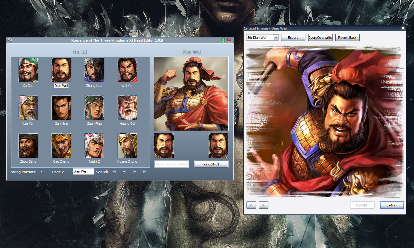Select the Yan Yan portrait thumbnail
Image resolution: width=414 pixels, height=248 pixels.
click(x=28, y=108)
